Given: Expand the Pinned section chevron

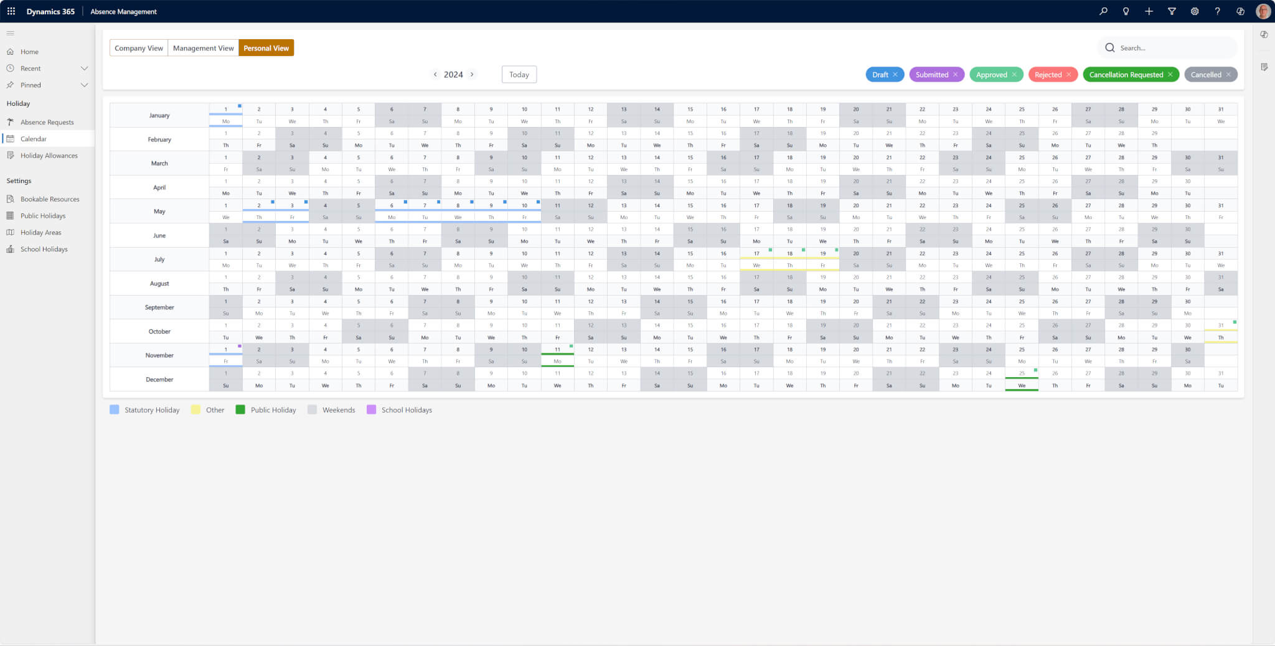Looking at the screenshot, I should coord(84,85).
